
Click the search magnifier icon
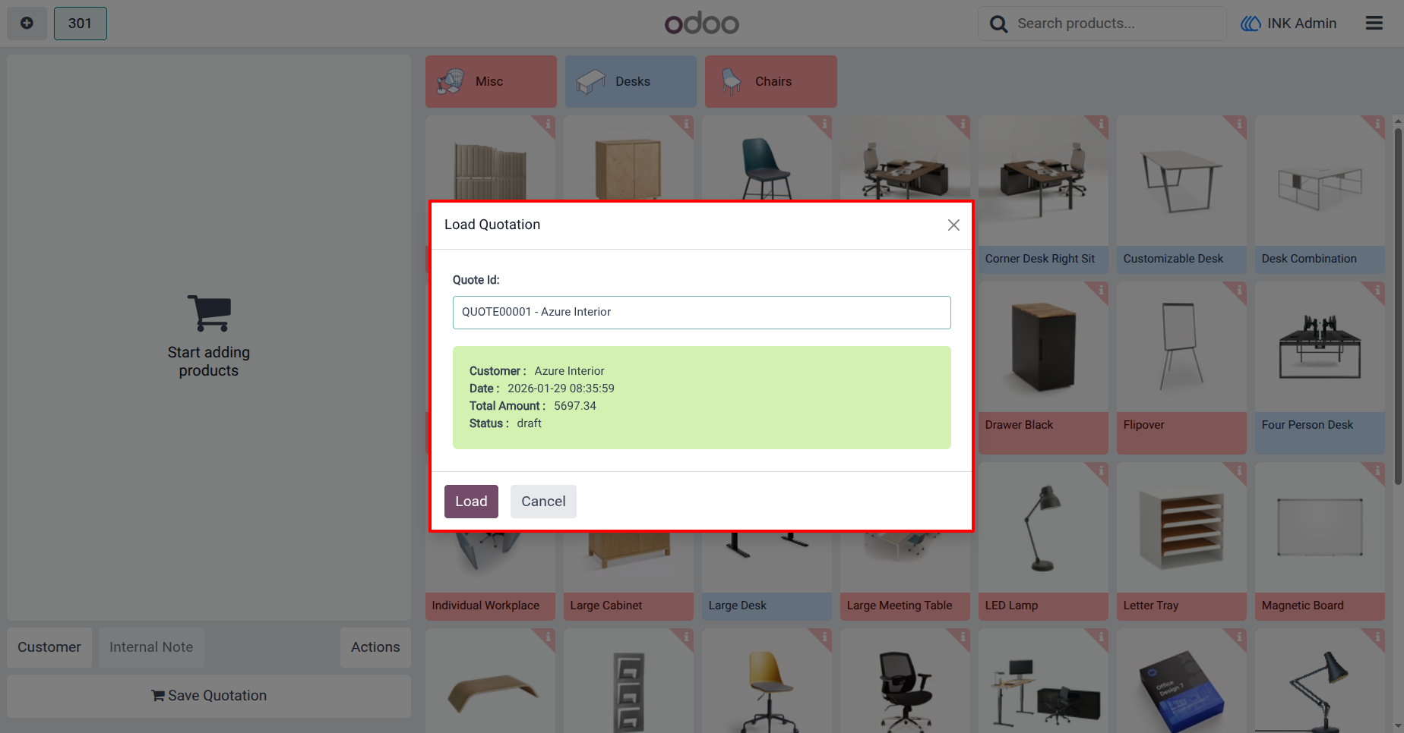(998, 24)
